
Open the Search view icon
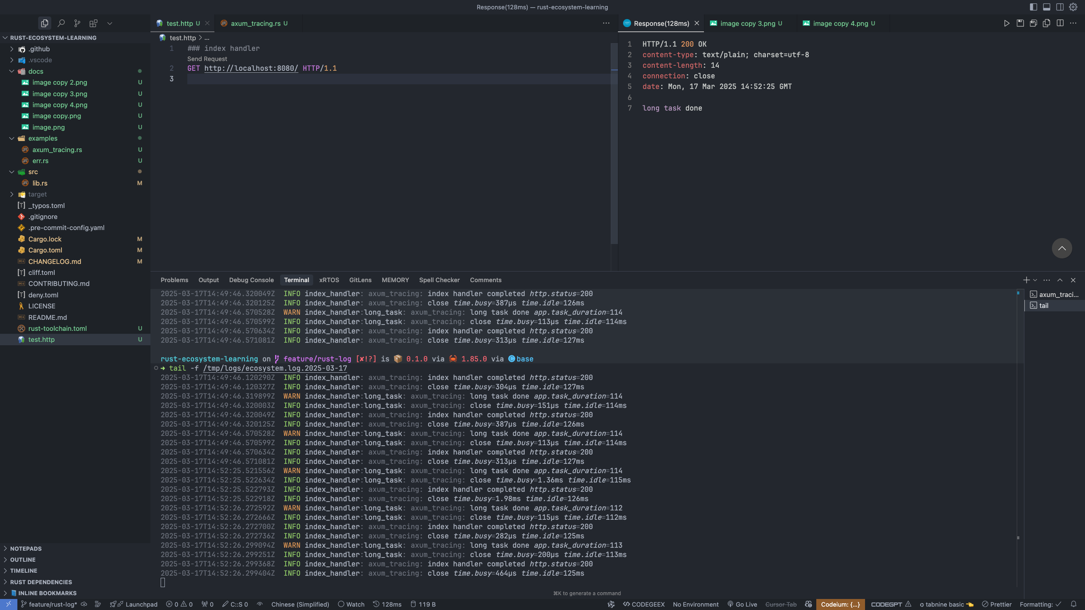tap(61, 23)
